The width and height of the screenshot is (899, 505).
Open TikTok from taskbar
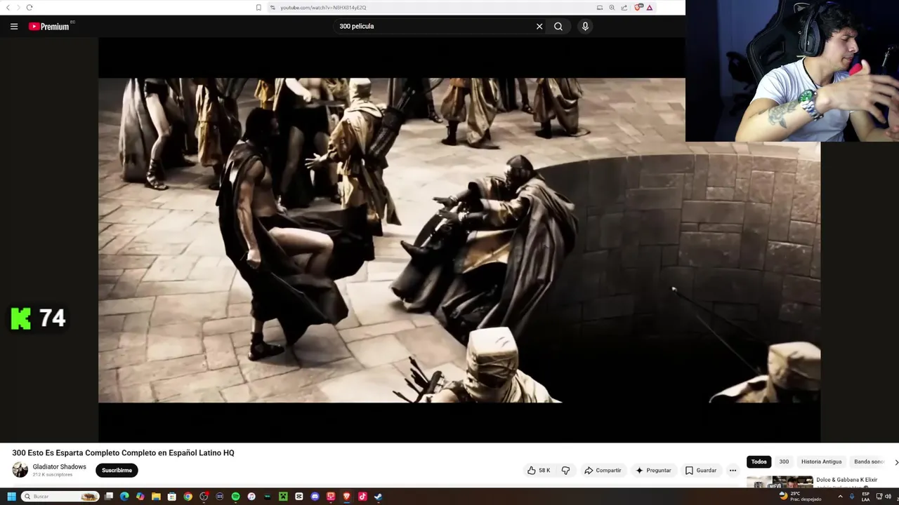[x=362, y=497]
